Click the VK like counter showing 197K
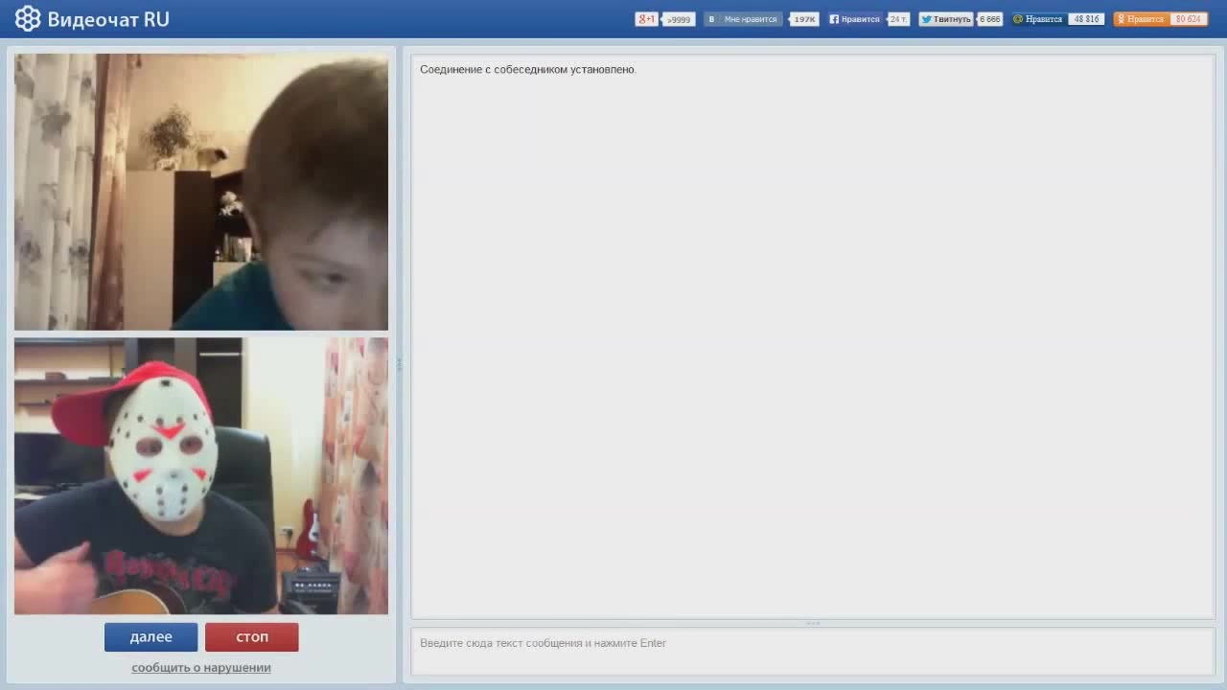This screenshot has height=690, width=1227. point(804,19)
